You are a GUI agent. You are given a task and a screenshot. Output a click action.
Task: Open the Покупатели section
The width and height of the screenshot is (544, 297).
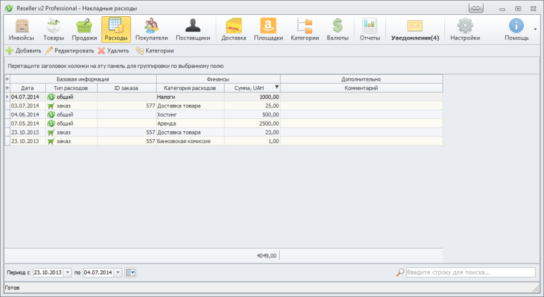(152, 30)
